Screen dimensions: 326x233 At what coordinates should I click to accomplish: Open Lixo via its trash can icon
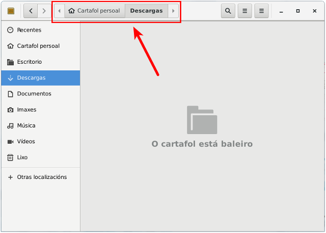(x=10, y=158)
